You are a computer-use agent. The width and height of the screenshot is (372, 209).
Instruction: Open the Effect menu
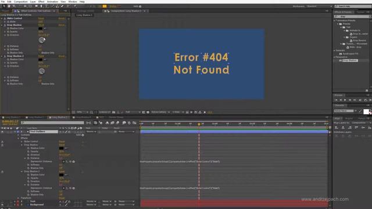[x=41, y=2]
